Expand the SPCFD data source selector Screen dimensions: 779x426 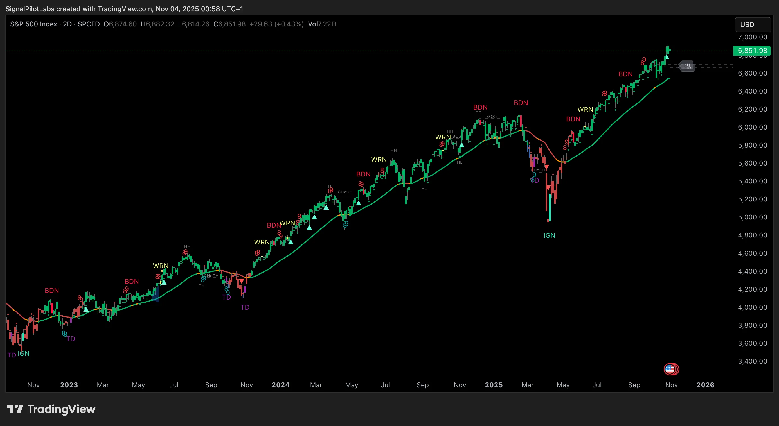click(89, 24)
